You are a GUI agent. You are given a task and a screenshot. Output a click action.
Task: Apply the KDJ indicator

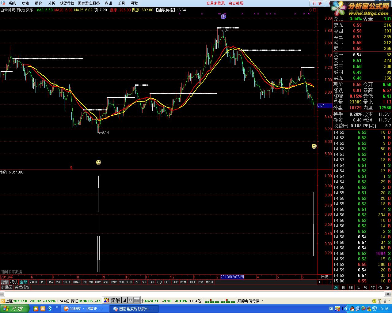[159, 282]
